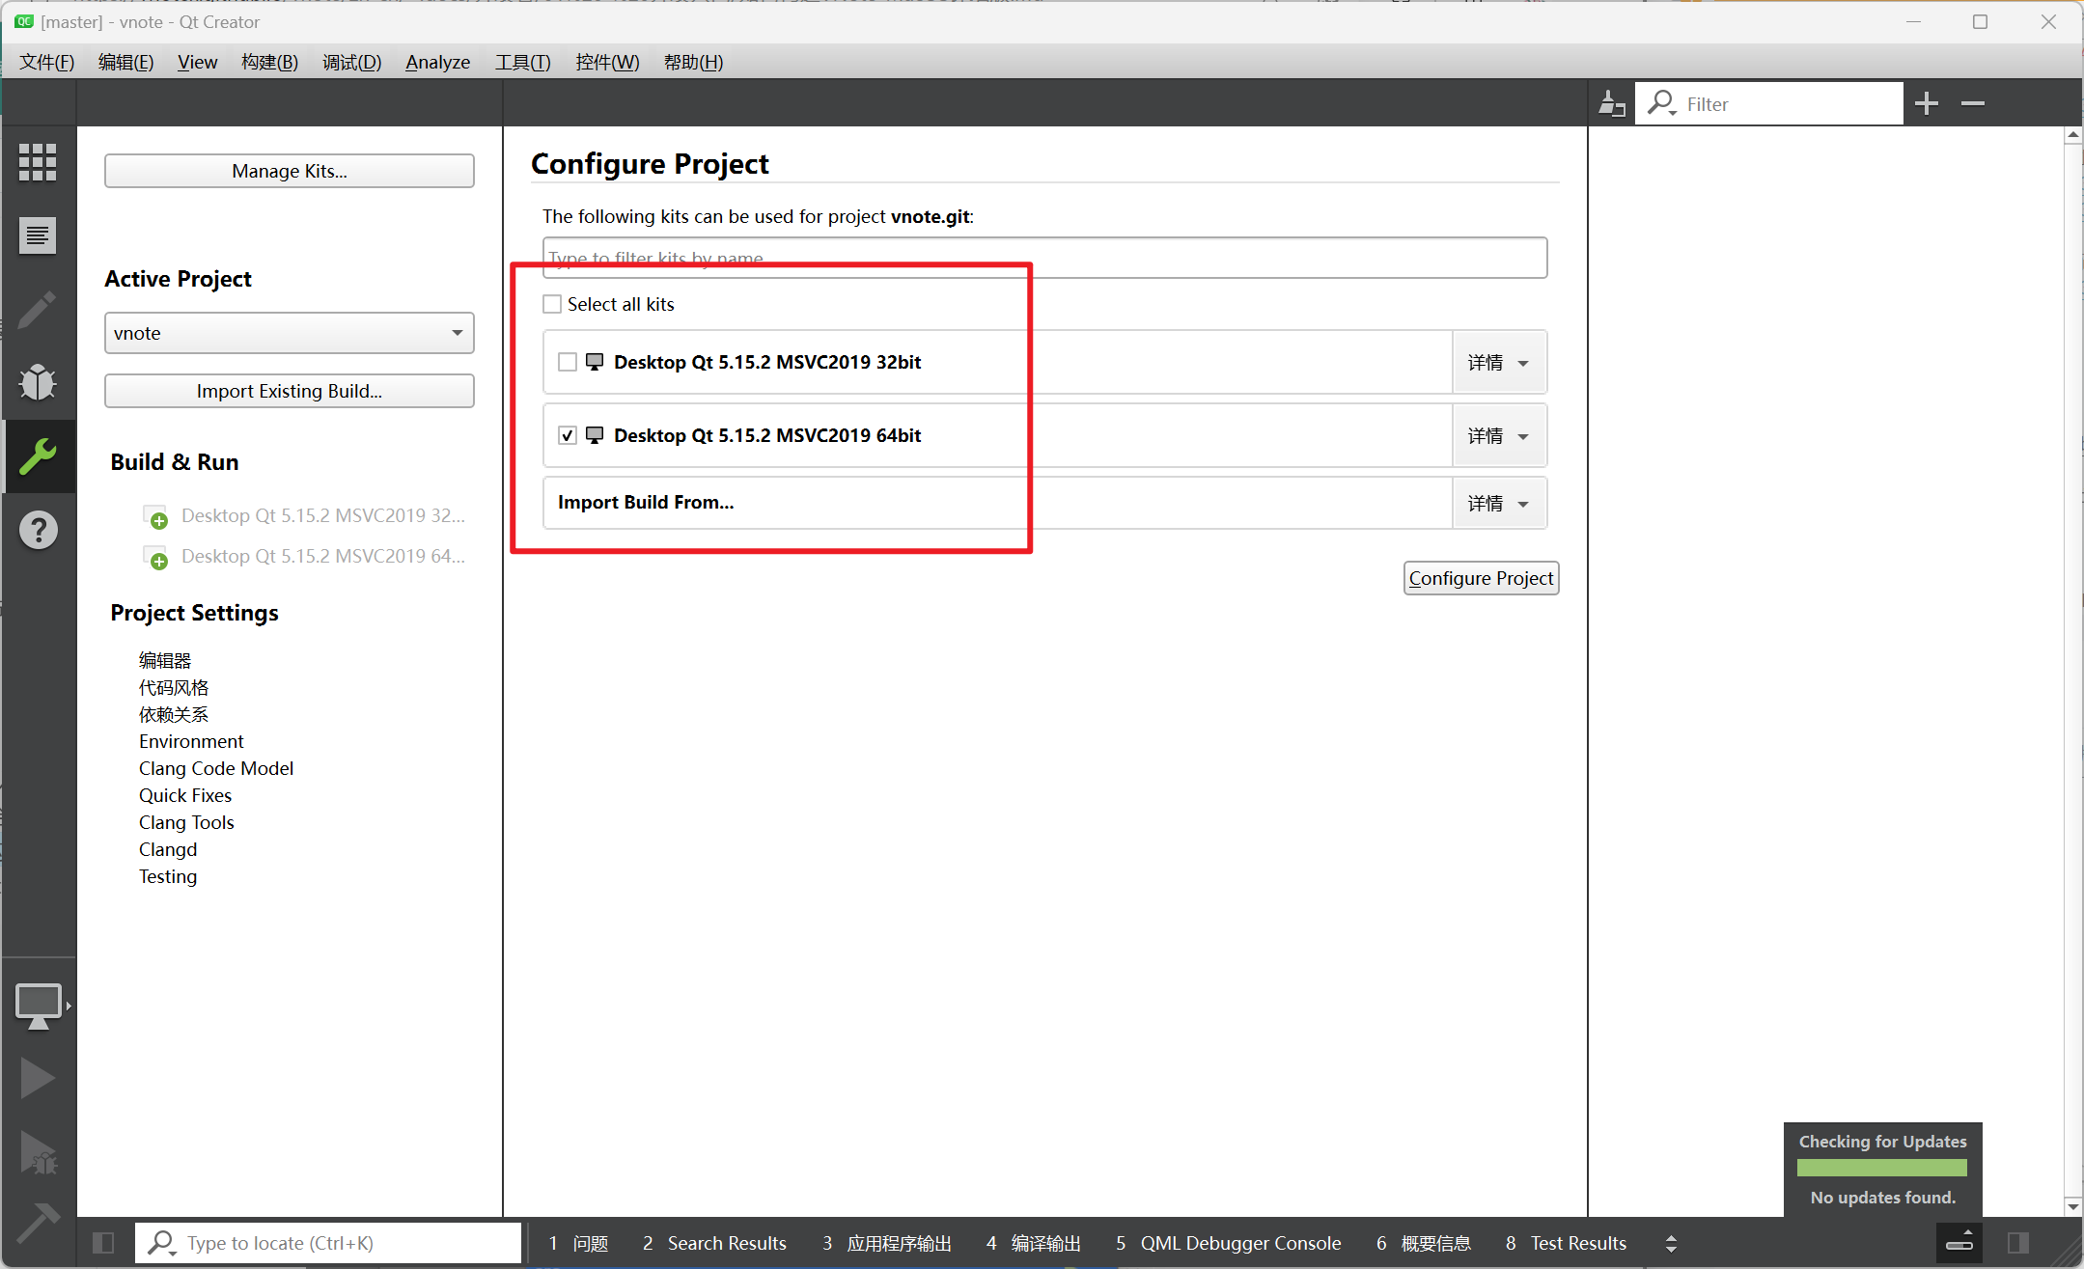The width and height of the screenshot is (2084, 1269).
Task: Toggle the right sidebar visibility icon
Action: coord(2018,1243)
